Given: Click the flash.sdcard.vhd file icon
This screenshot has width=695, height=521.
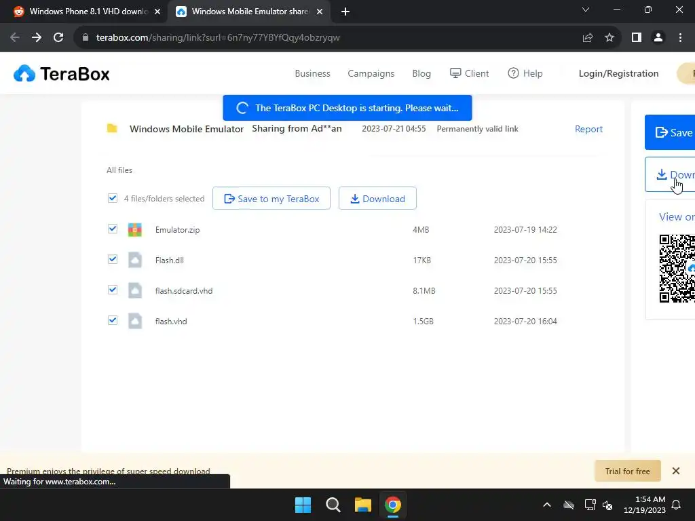Looking at the screenshot, I should pos(135,290).
